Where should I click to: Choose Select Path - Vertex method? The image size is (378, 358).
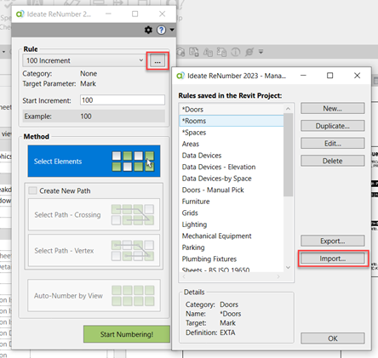[94, 251]
